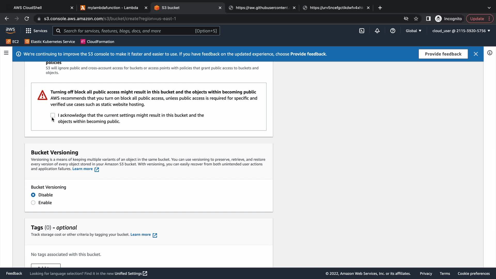
Task: Open the Services grid menu
Action: click(x=36, y=31)
